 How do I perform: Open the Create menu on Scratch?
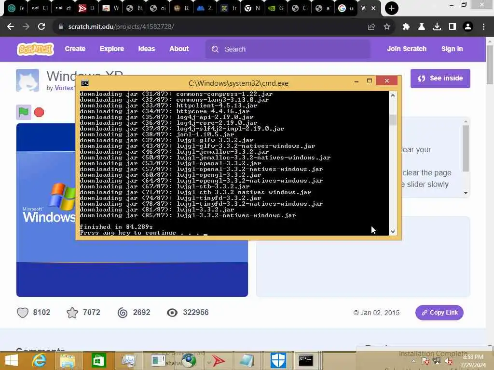[75, 49]
